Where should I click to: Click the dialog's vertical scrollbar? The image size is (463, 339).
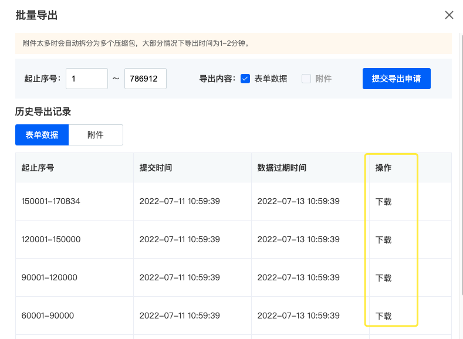point(461,164)
